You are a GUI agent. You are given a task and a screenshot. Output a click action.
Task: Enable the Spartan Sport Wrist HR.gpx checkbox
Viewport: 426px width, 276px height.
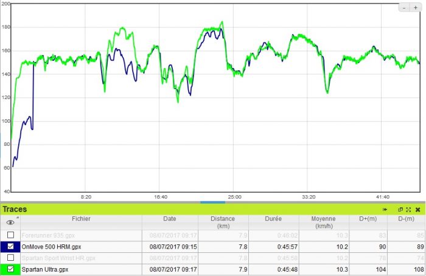[10, 258]
